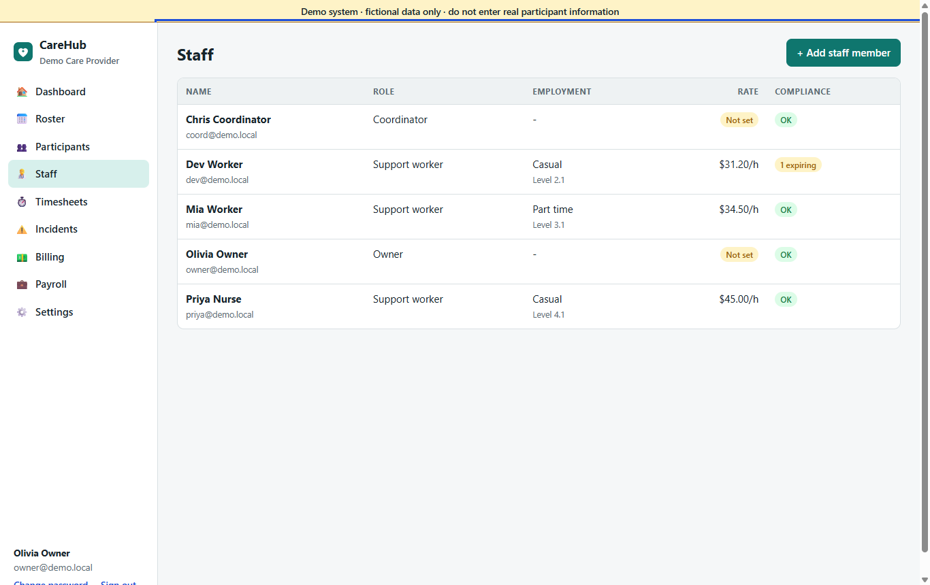Click the 'Part time' employment cell
The image size is (930, 585).
point(553,210)
